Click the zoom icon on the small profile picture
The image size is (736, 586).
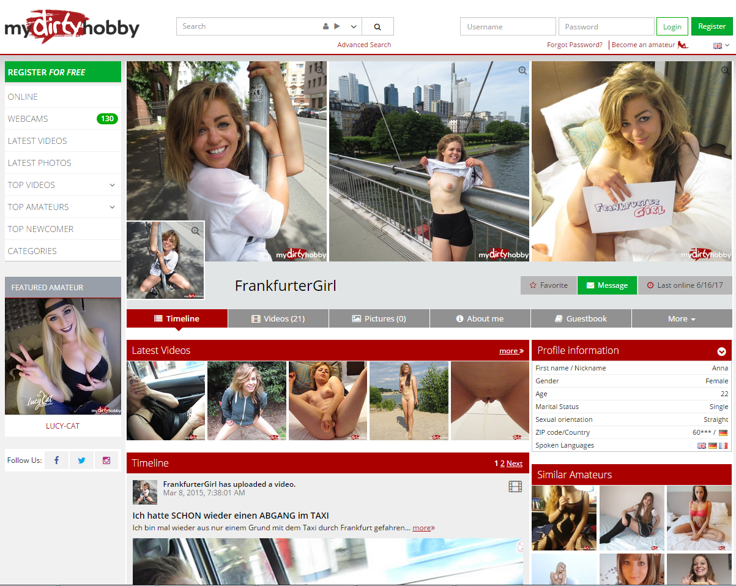pos(195,231)
